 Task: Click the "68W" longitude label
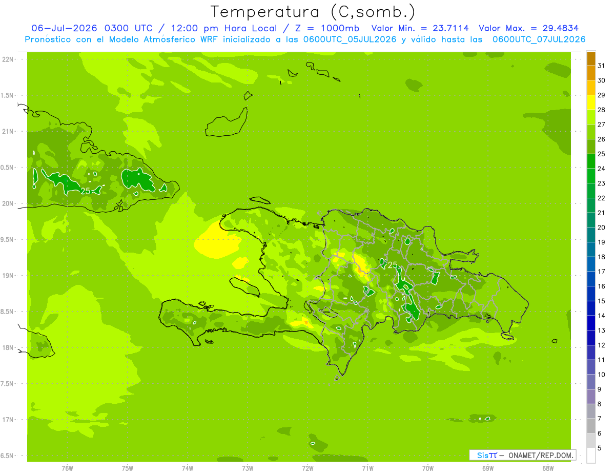548,468
